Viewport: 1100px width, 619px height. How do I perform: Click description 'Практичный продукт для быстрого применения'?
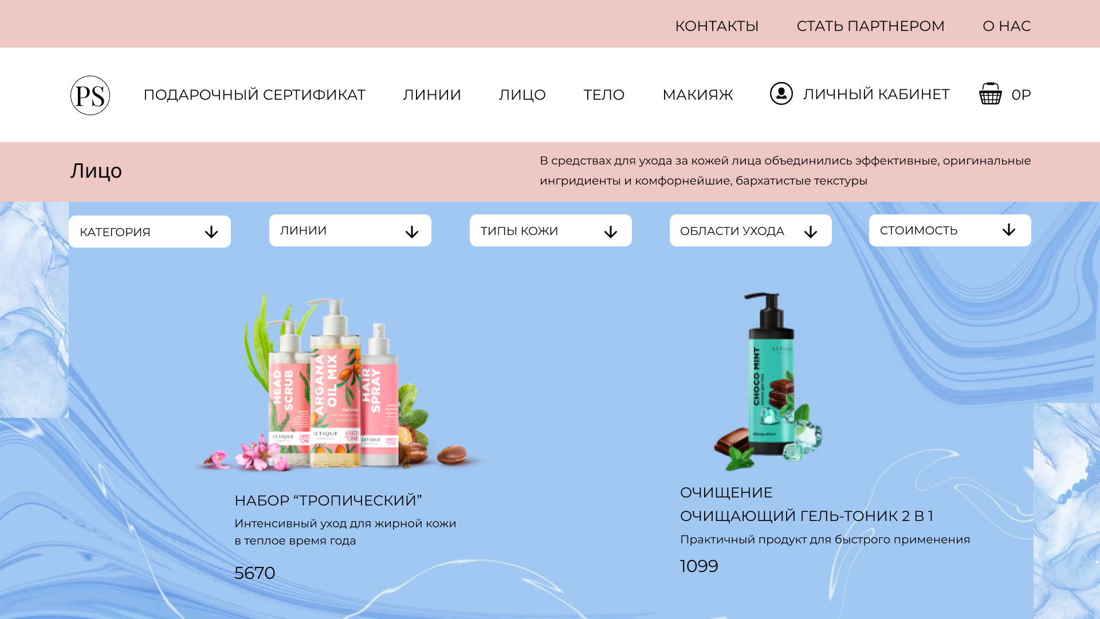tap(825, 539)
